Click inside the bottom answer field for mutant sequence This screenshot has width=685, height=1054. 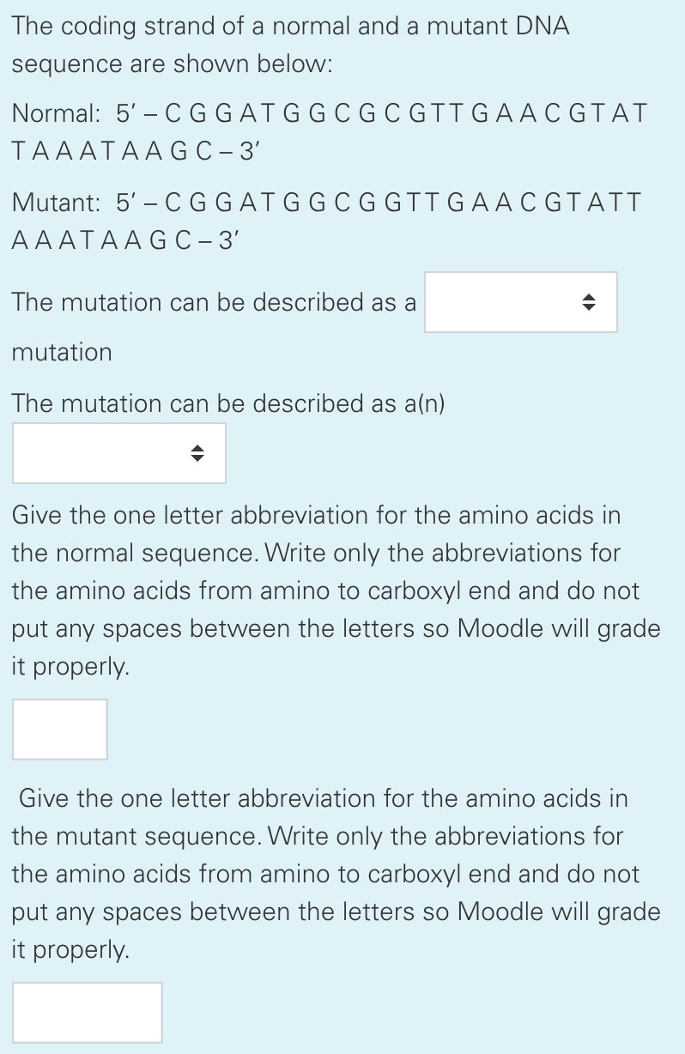pos(87,1012)
